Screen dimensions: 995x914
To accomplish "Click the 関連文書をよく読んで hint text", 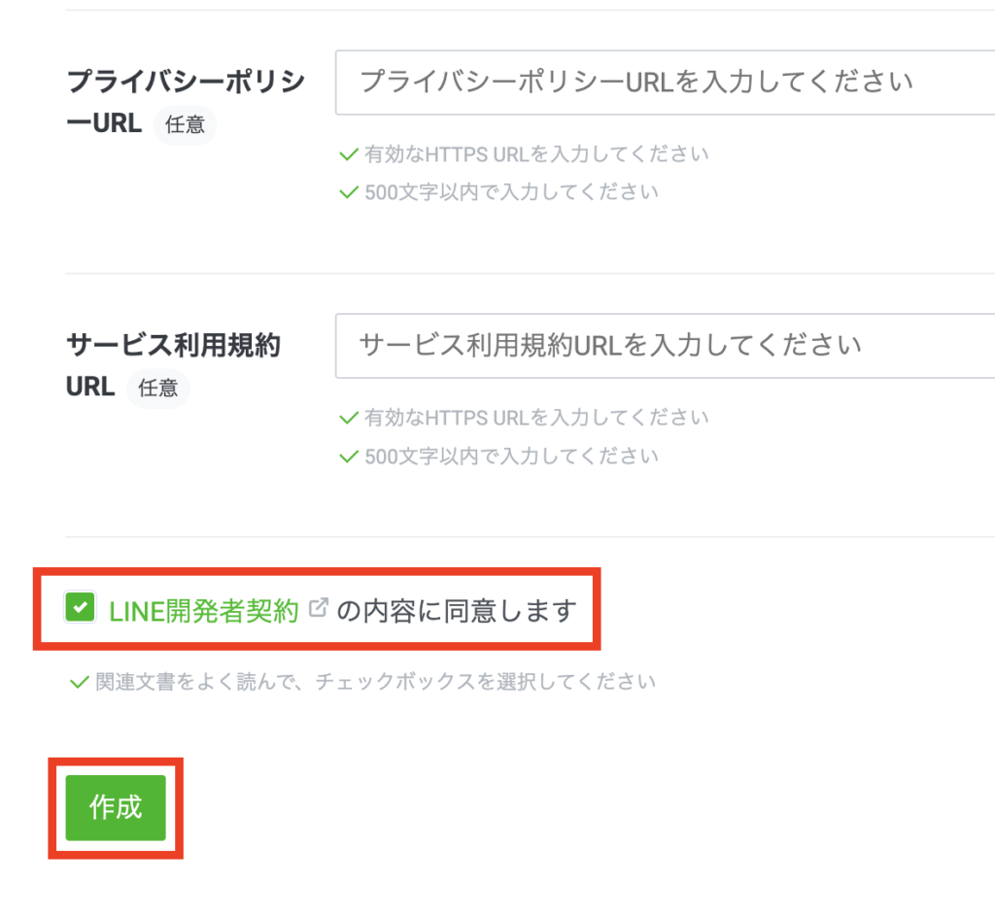I will [x=375, y=682].
